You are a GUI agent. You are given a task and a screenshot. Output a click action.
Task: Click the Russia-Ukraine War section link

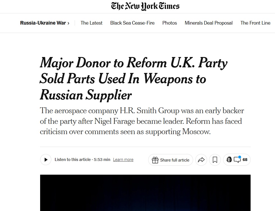point(43,23)
